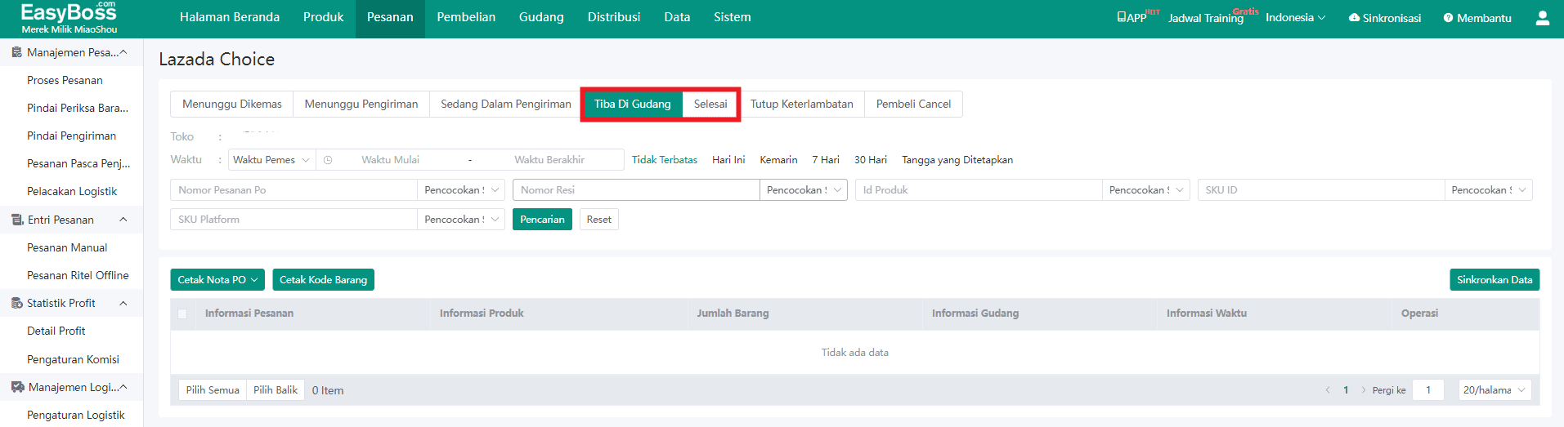Click the Pilih Balik button
Image resolution: width=1564 pixels, height=427 pixels.
[276, 390]
